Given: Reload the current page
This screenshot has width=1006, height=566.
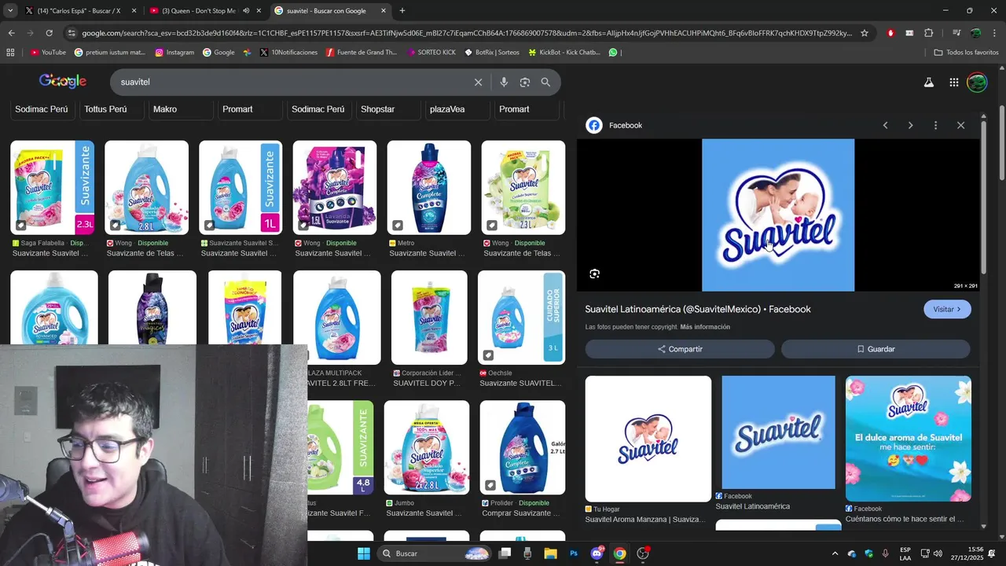Looking at the screenshot, I should 49,33.
